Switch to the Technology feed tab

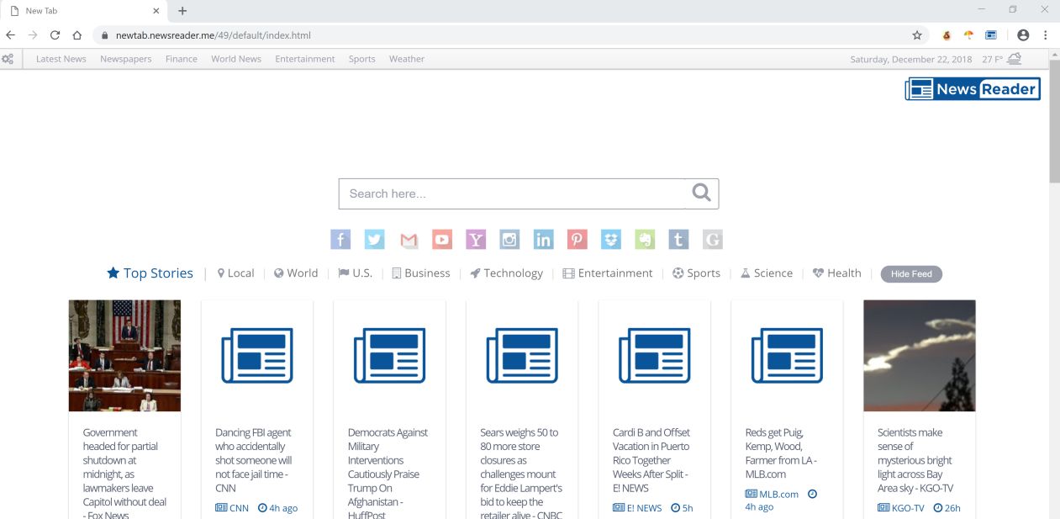506,273
